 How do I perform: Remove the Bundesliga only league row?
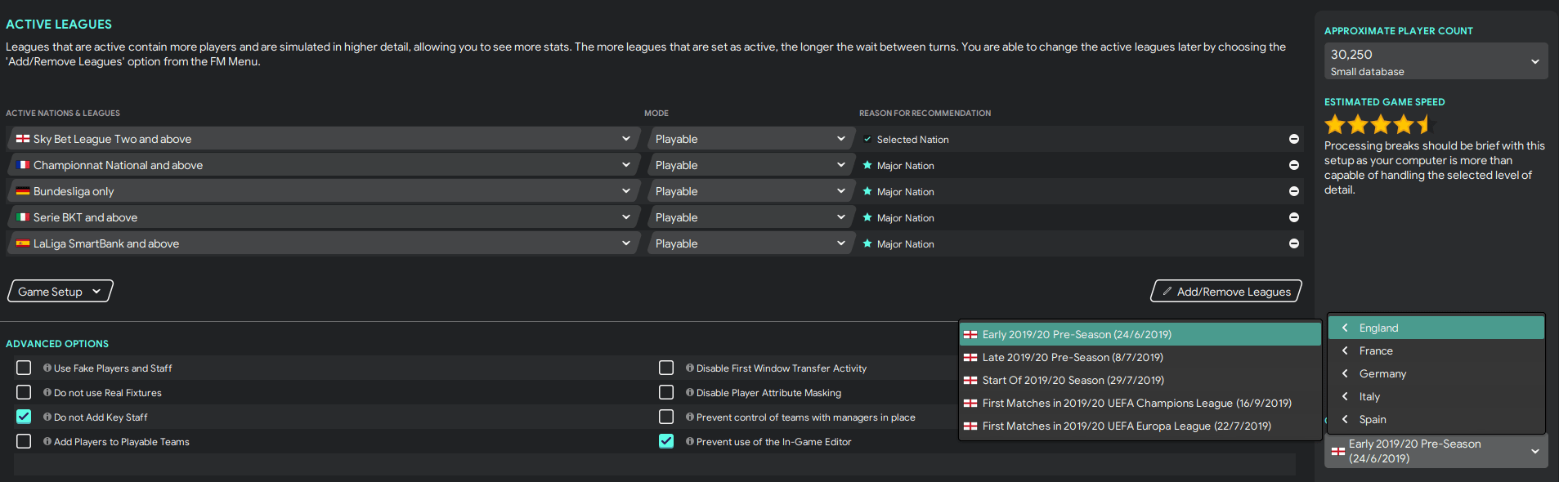click(x=1293, y=191)
